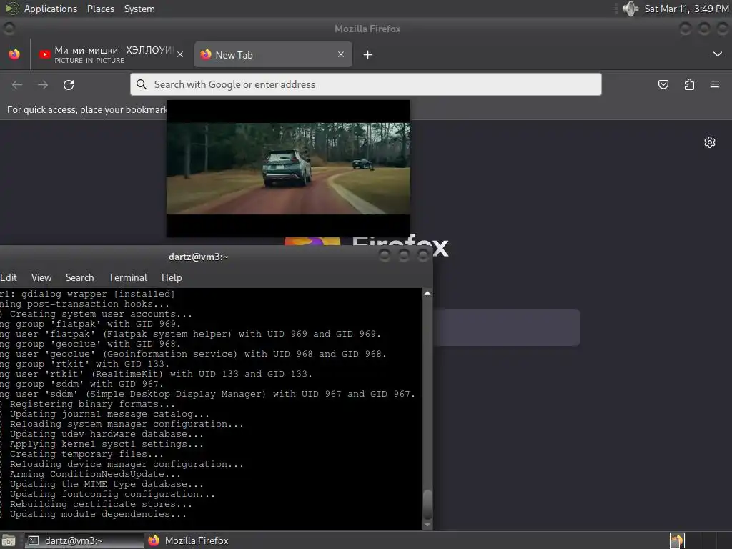Open the terminal View menu
Image resolution: width=732 pixels, height=549 pixels.
(41, 277)
